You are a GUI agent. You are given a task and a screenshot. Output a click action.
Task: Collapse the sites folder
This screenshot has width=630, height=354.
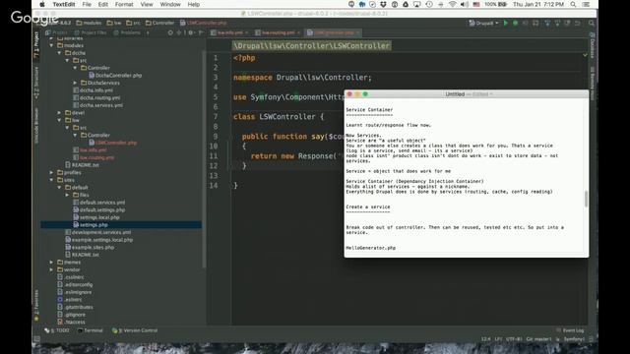[x=51, y=180]
